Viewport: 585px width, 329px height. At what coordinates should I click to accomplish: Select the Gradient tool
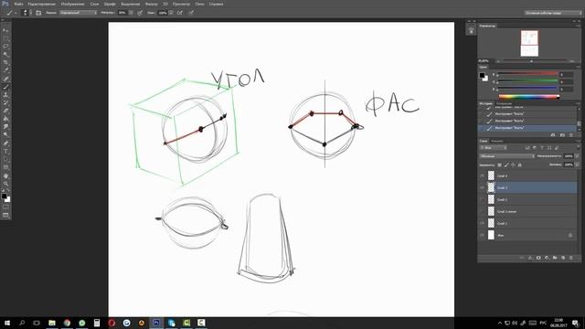(5, 119)
